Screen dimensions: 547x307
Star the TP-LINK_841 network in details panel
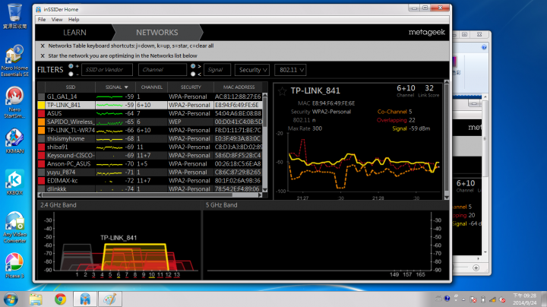click(x=282, y=91)
